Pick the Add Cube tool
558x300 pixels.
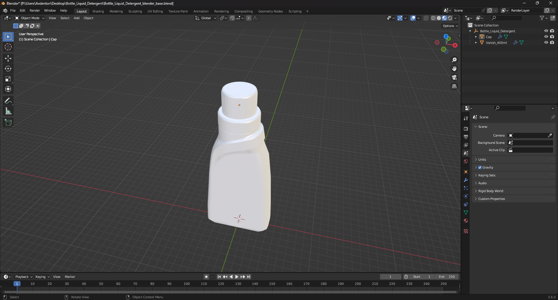8,122
